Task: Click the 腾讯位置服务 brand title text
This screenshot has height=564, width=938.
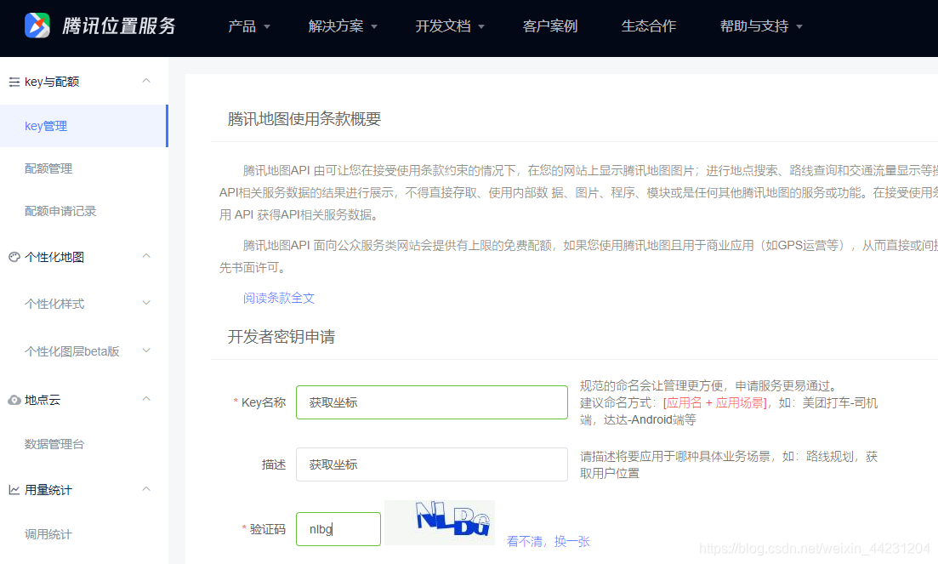Action: [x=119, y=26]
